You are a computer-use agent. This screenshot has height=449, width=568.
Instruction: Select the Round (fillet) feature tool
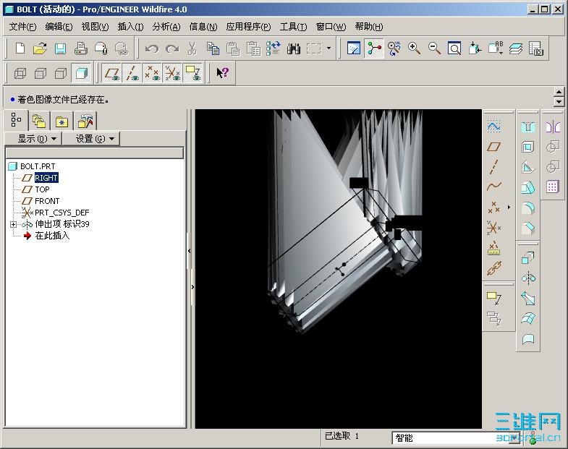click(528, 208)
